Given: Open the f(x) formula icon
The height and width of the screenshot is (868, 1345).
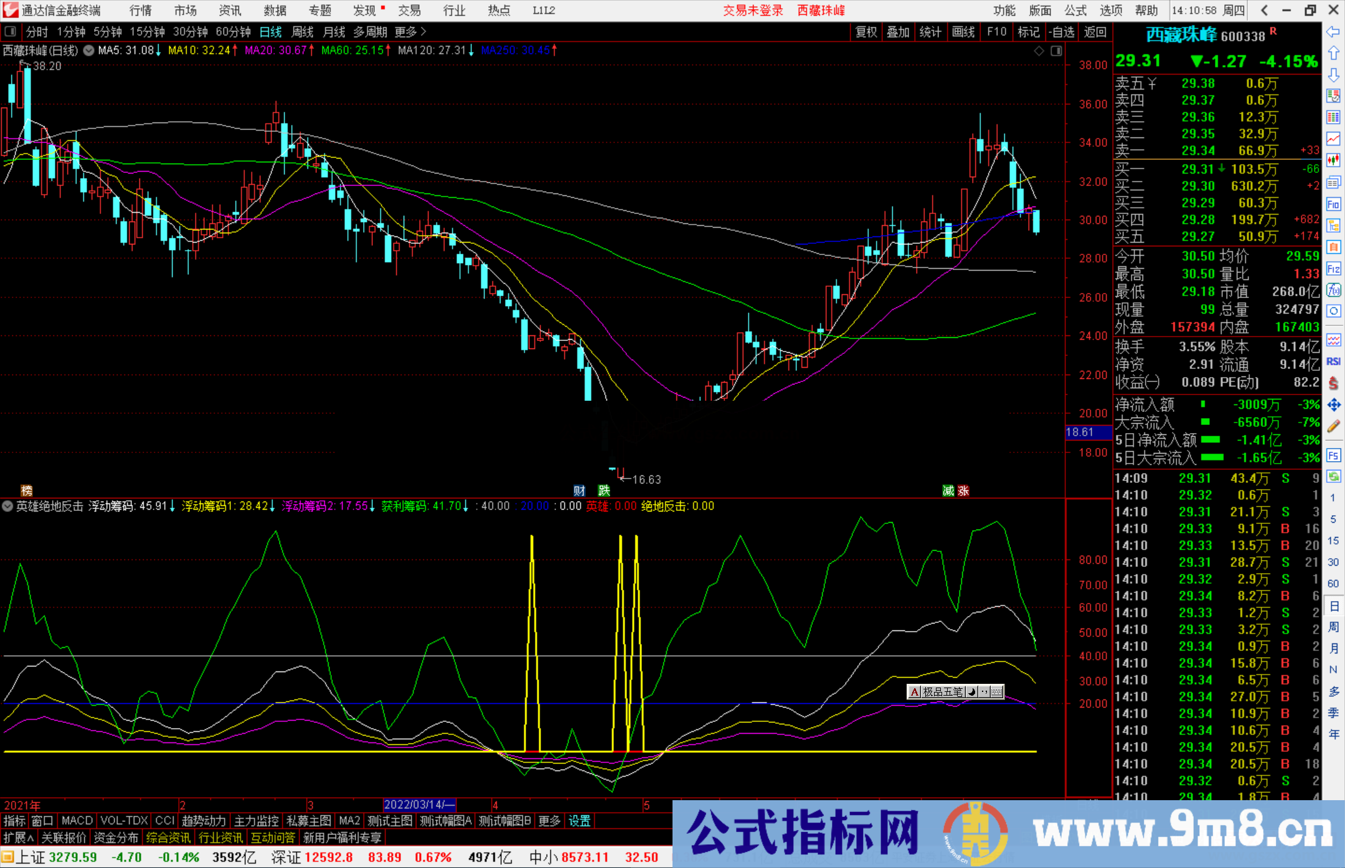Looking at the screenshot, I should pyautogui.click(x=1333, y=290).
